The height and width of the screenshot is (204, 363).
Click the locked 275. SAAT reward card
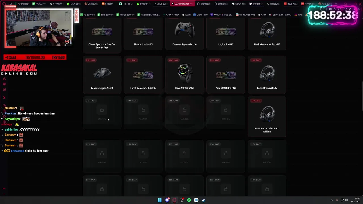(x=267, y=156)
